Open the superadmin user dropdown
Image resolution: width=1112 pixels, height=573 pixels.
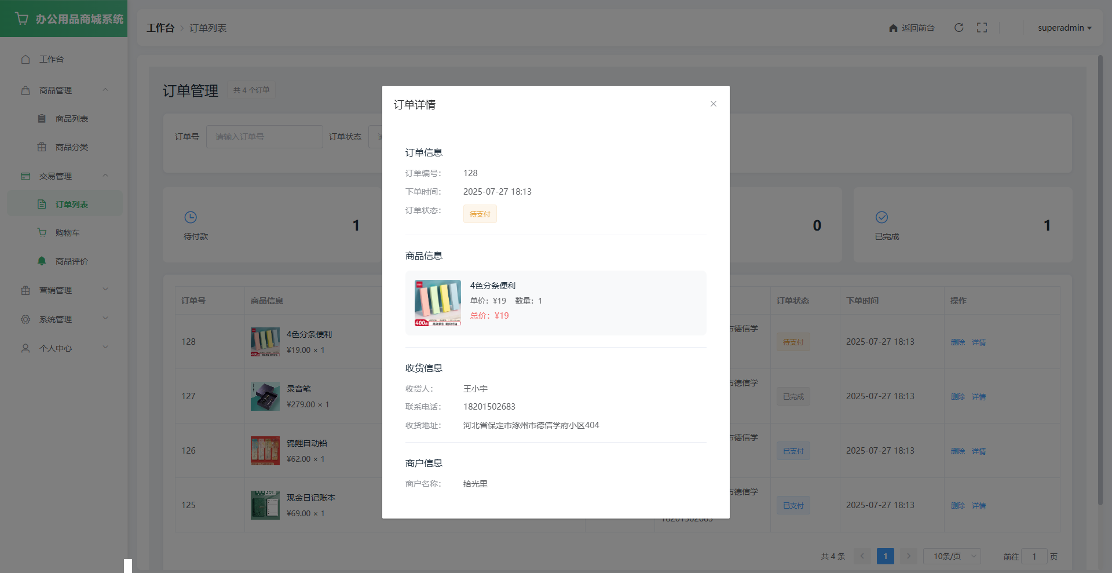(x=1064, y=28)
